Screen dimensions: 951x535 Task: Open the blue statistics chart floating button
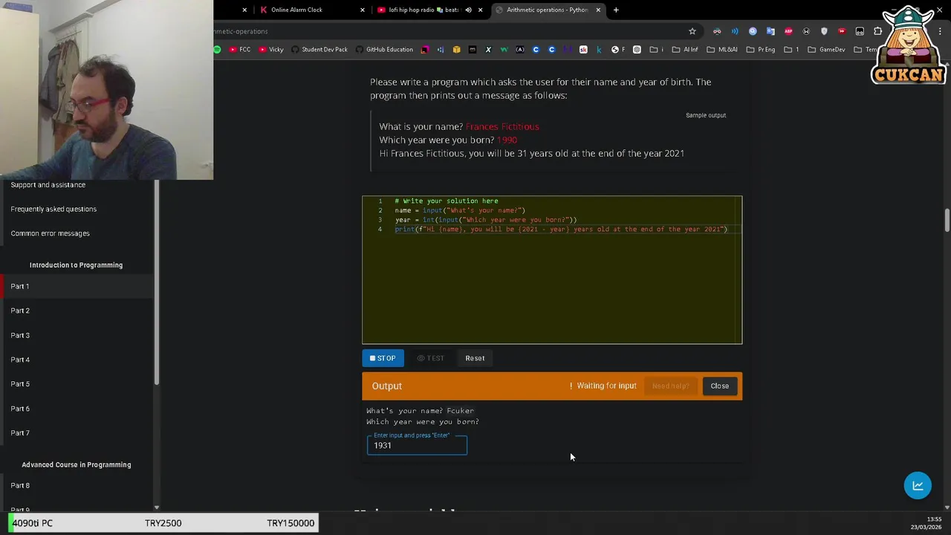[918, 485]
